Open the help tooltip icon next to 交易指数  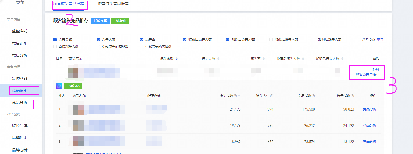click(313, 96)
